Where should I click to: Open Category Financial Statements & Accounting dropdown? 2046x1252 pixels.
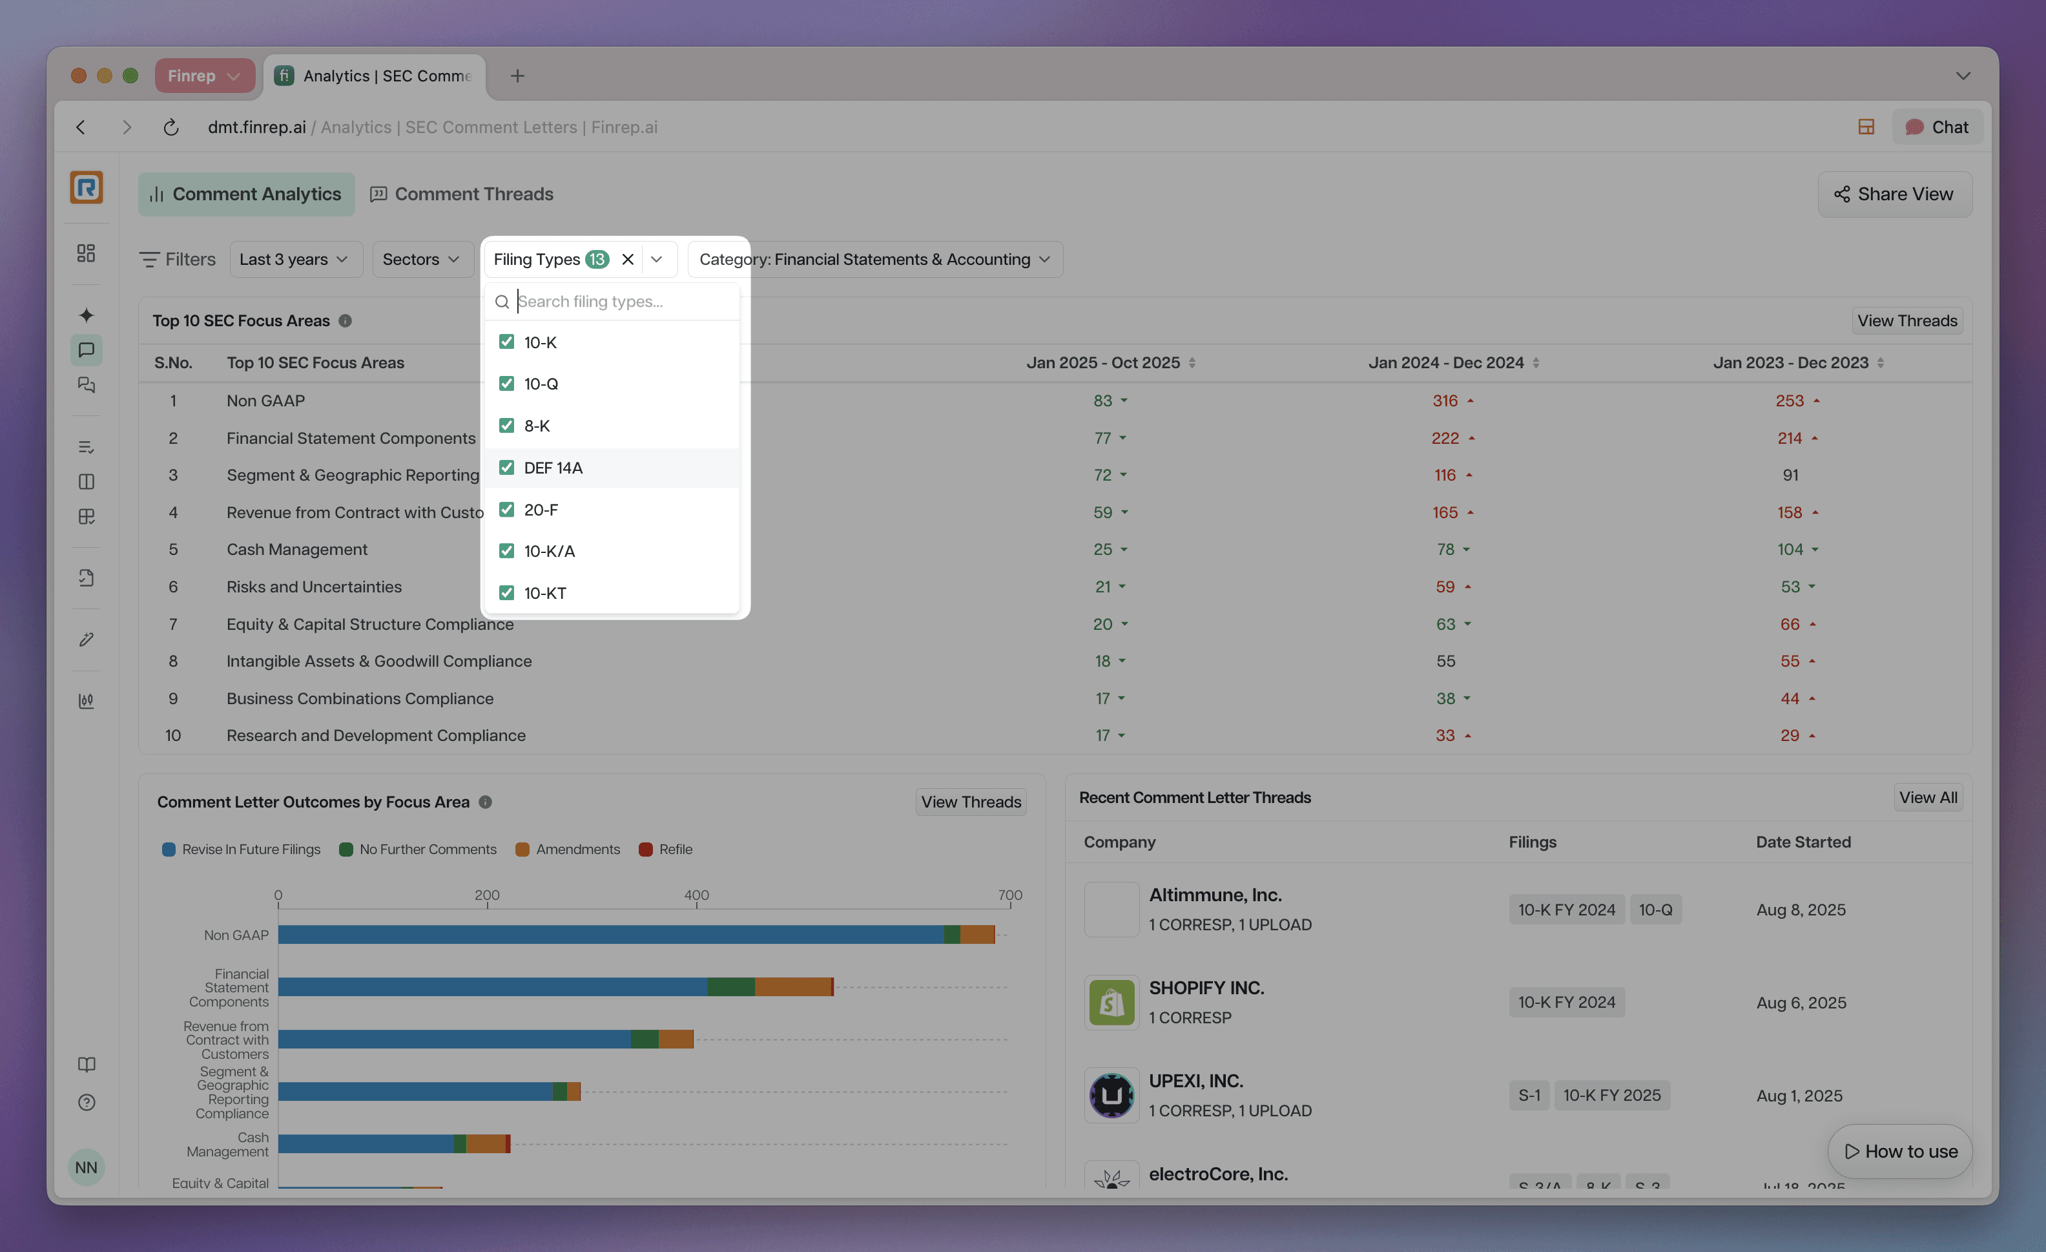874,259
